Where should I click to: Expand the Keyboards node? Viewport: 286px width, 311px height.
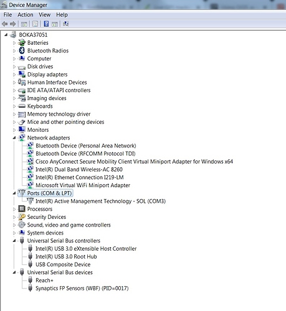click(x=14, y=106)
